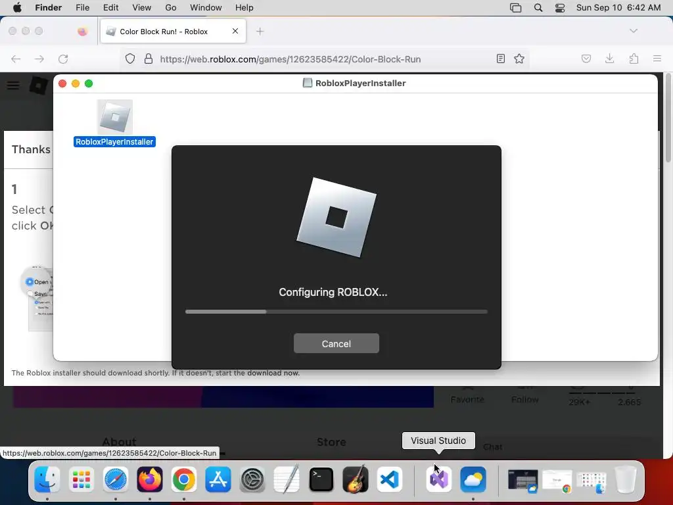The height and width of the screenshot is (505, 673).
Task: Open a new browser tab
Action: [260, 32]
